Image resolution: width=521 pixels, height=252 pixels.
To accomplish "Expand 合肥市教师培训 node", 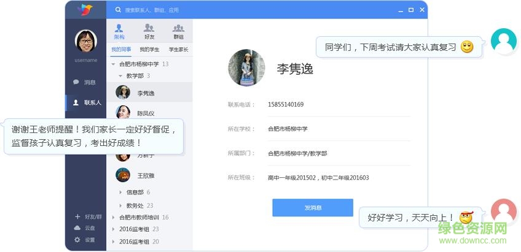I will pos(113,218).
